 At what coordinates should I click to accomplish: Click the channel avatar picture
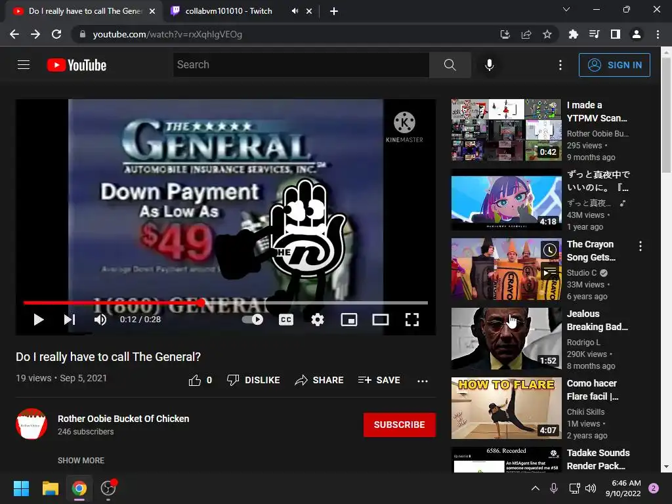pyautogui.click(x=31, y=424)
